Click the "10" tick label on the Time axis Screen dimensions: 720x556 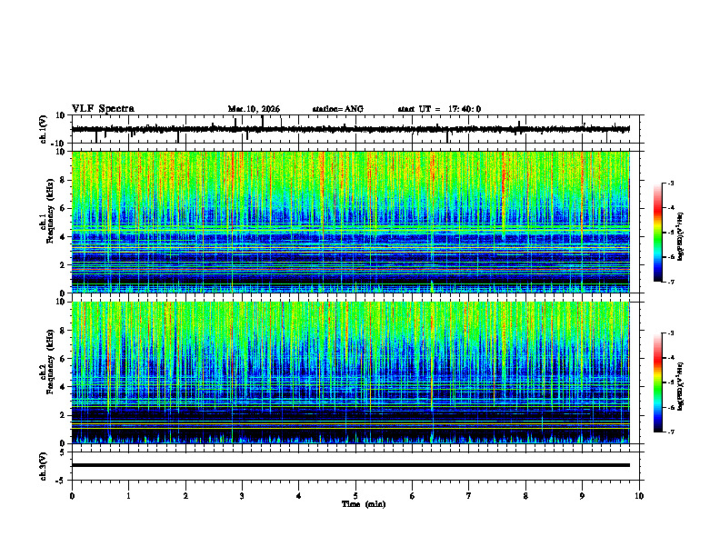[x=639, y=496]
